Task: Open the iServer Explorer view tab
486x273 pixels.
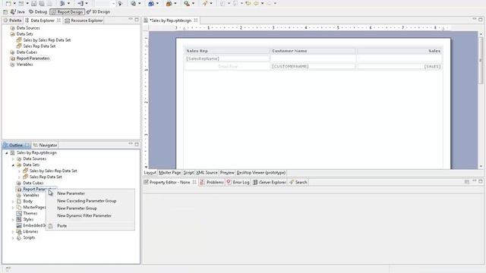Action: tap(269, 182)
